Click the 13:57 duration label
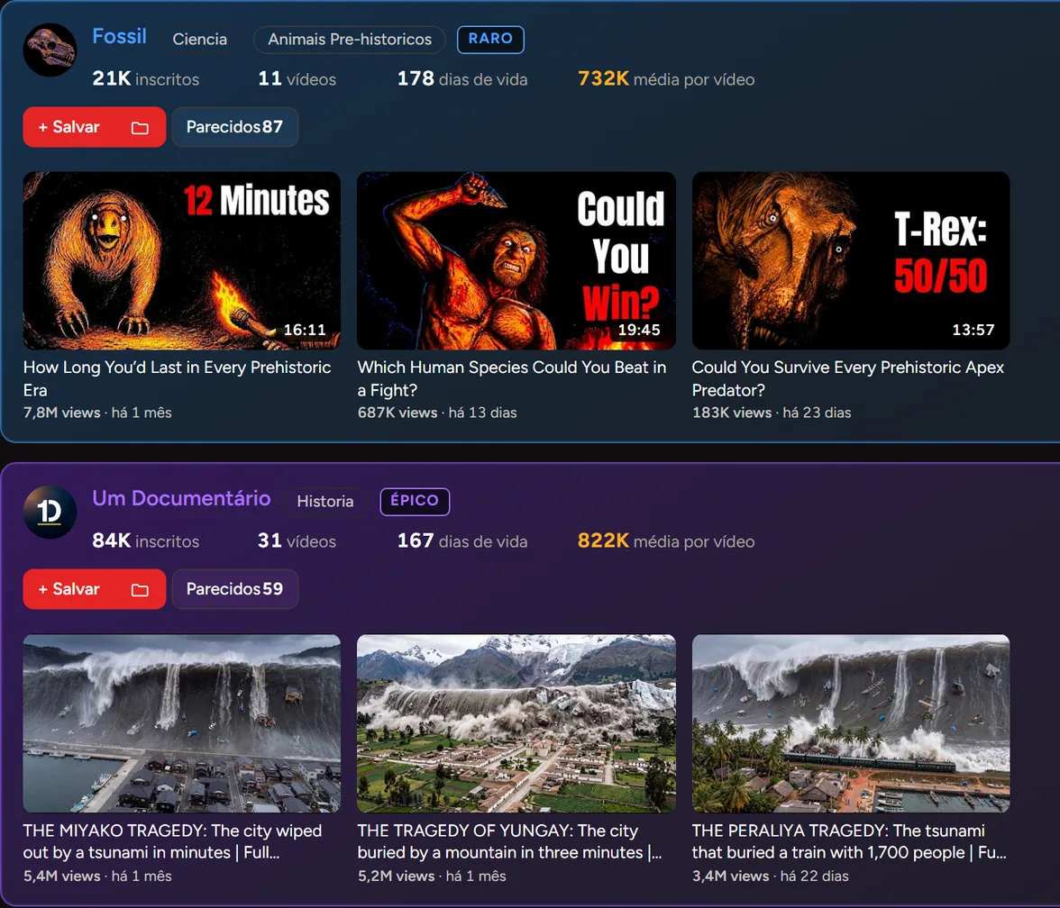1060x908 pixels. coord(973,330)
